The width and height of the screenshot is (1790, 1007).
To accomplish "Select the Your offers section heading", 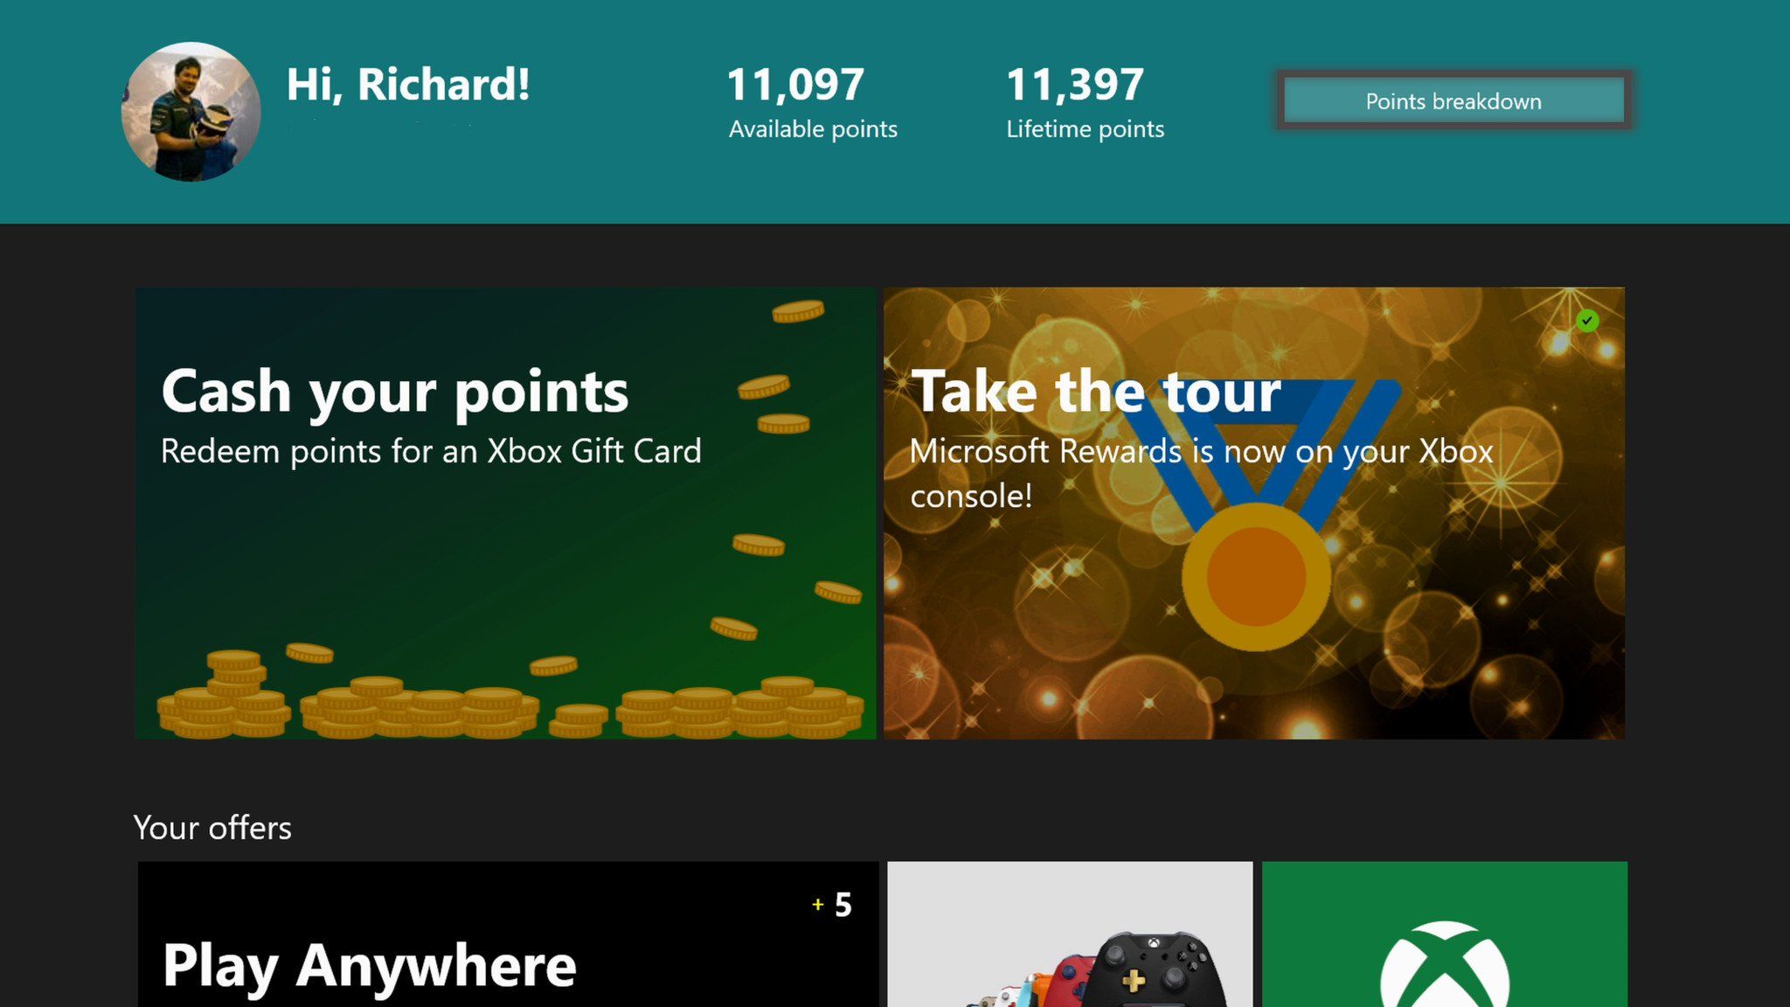I will point(212,828).
